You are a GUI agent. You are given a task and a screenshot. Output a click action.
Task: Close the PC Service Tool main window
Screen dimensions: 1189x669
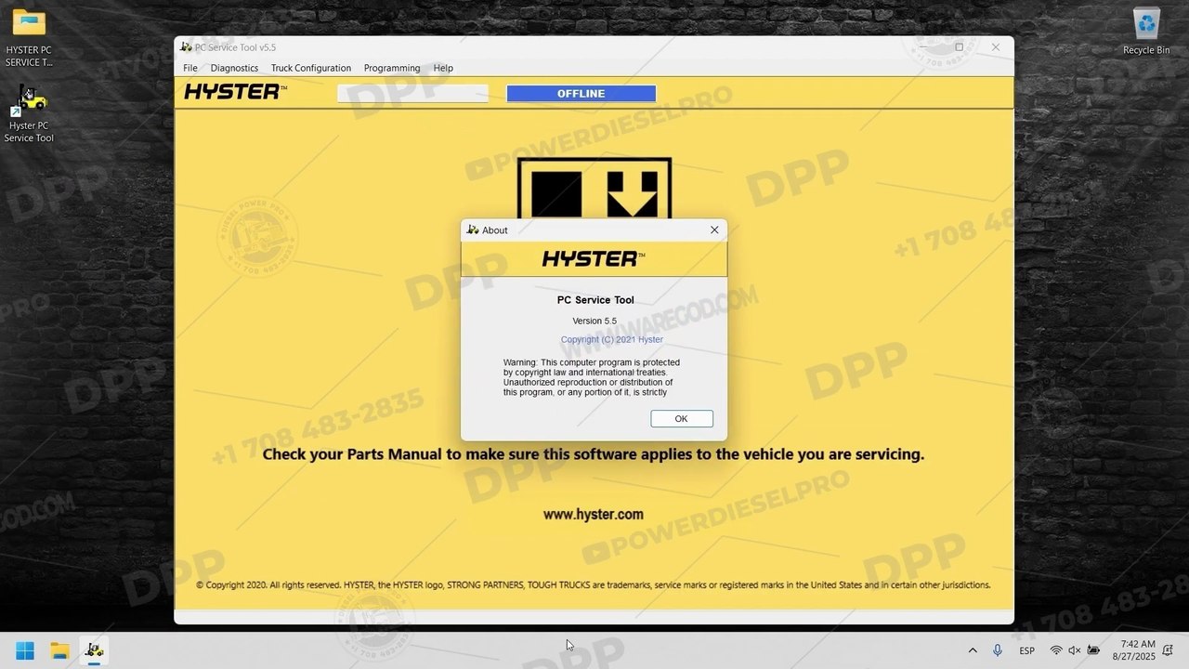click(996, 47)
